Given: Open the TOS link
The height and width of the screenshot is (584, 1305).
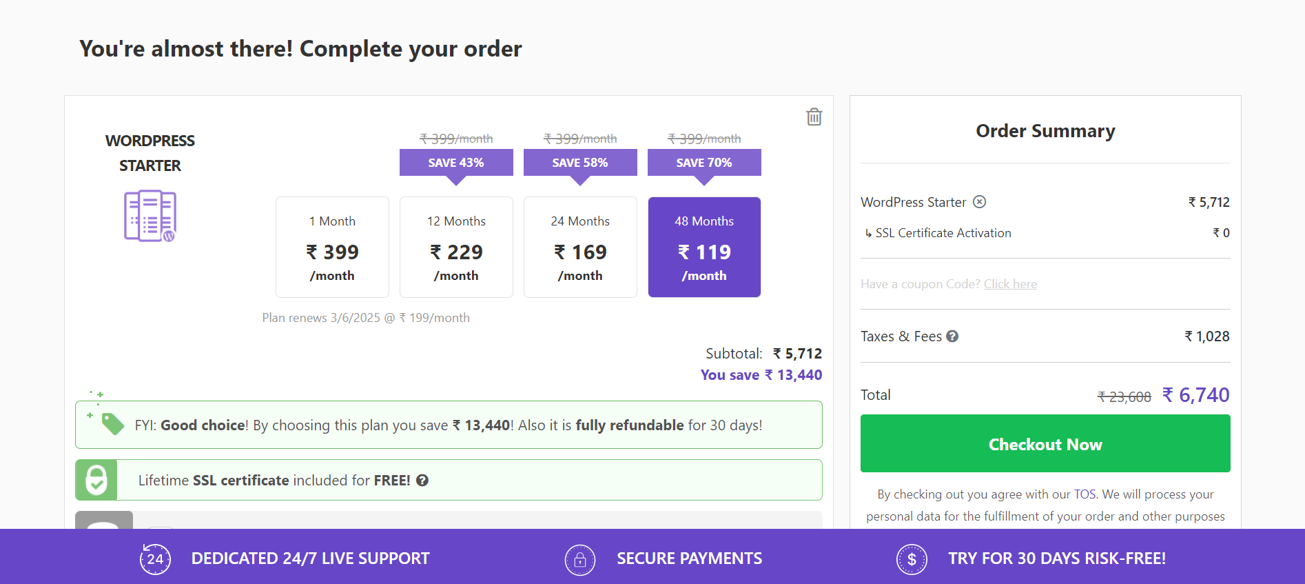Looking at the screenshot, I should click(x=1085, y=494).
